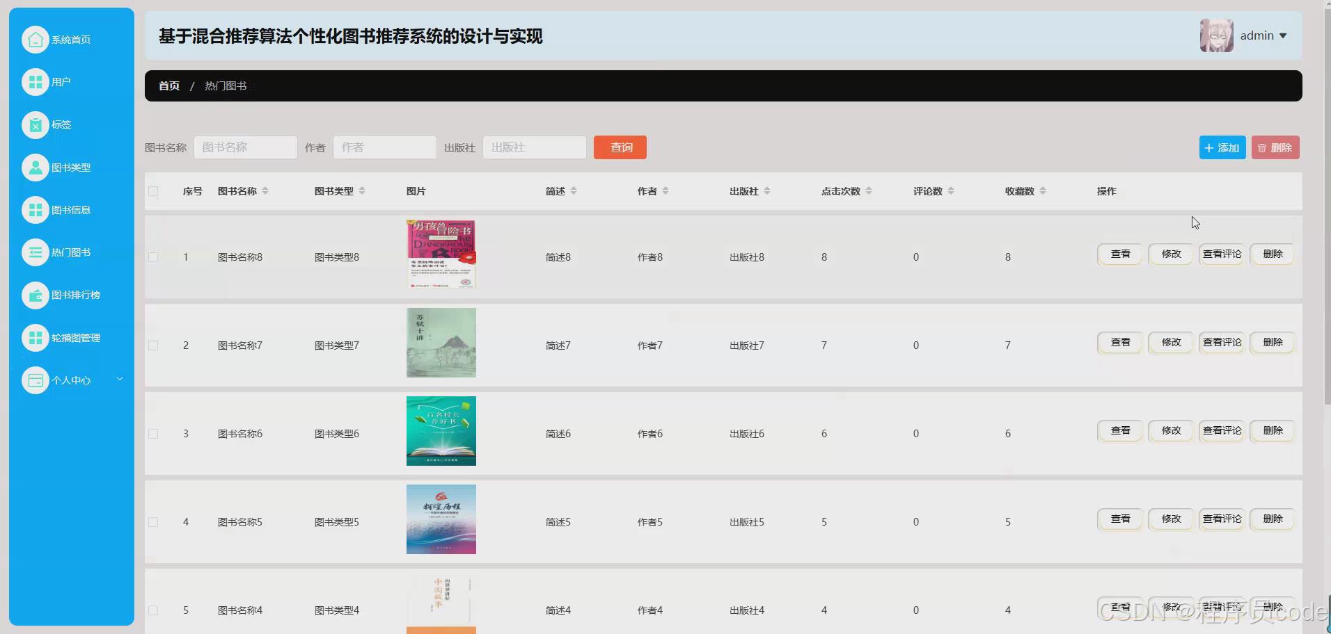This screenshot has width=1331, height=634.
Task: Click 删除 for 图书名称7
Action: click(x=1273, y=343)
